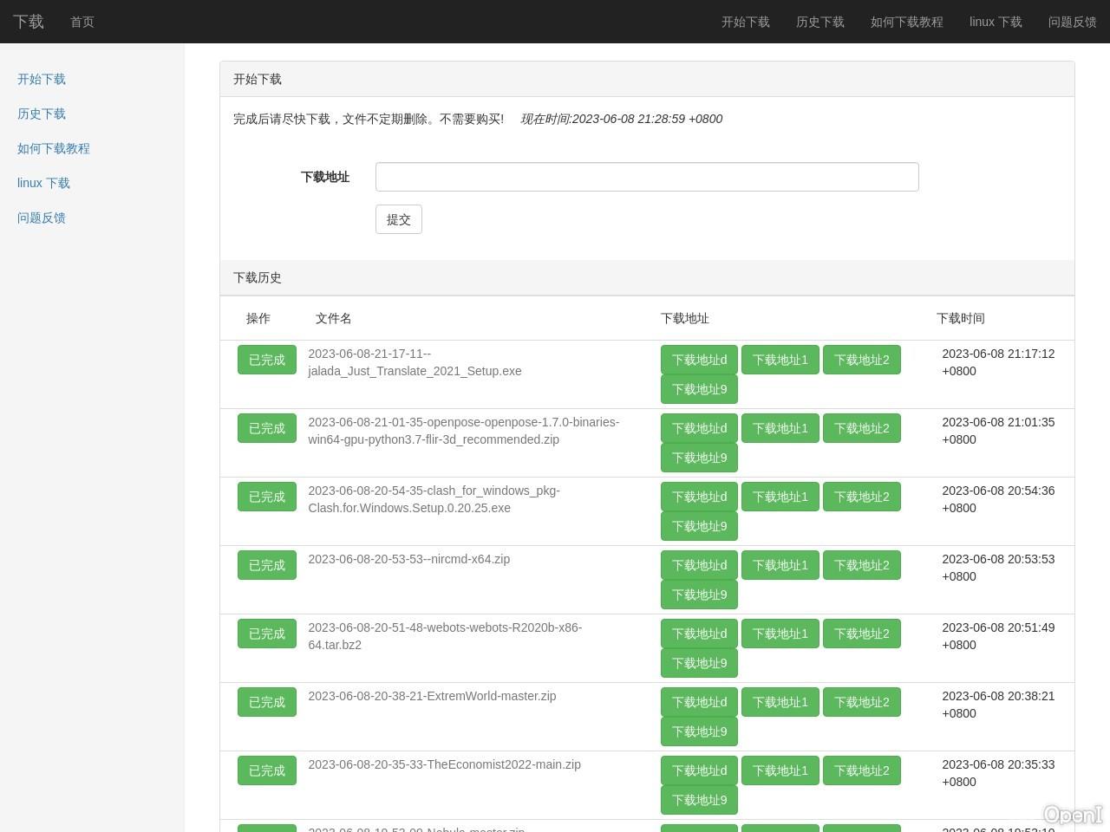Click 下载地址2 for ExtremWorld-master.zip
1110x832 pixels.
coord(861,702)
